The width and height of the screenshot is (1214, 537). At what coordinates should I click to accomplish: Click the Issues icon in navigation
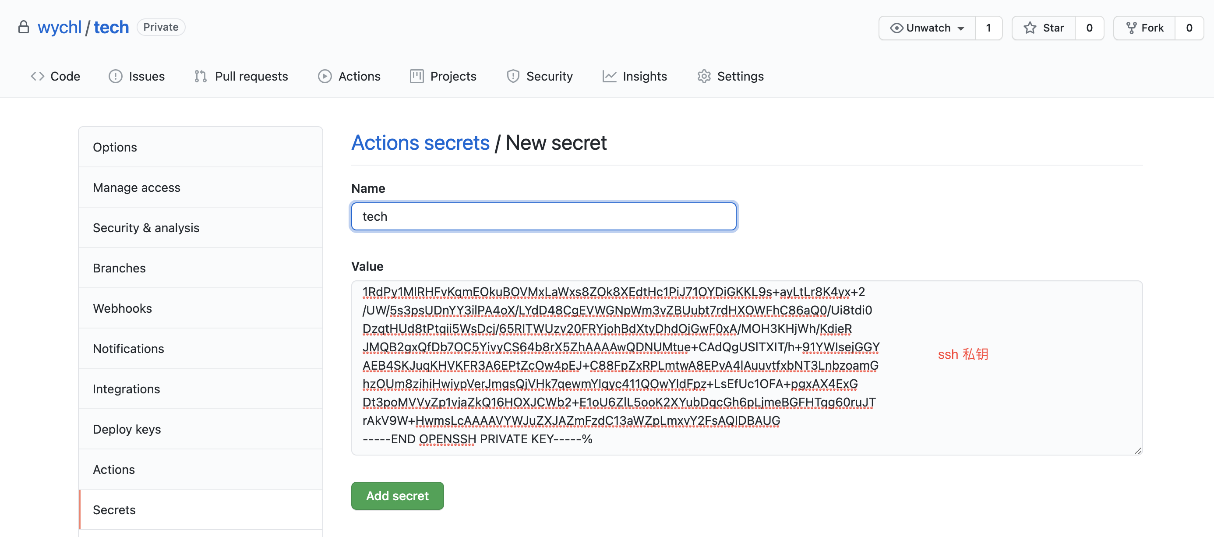(x=116, y=76)
